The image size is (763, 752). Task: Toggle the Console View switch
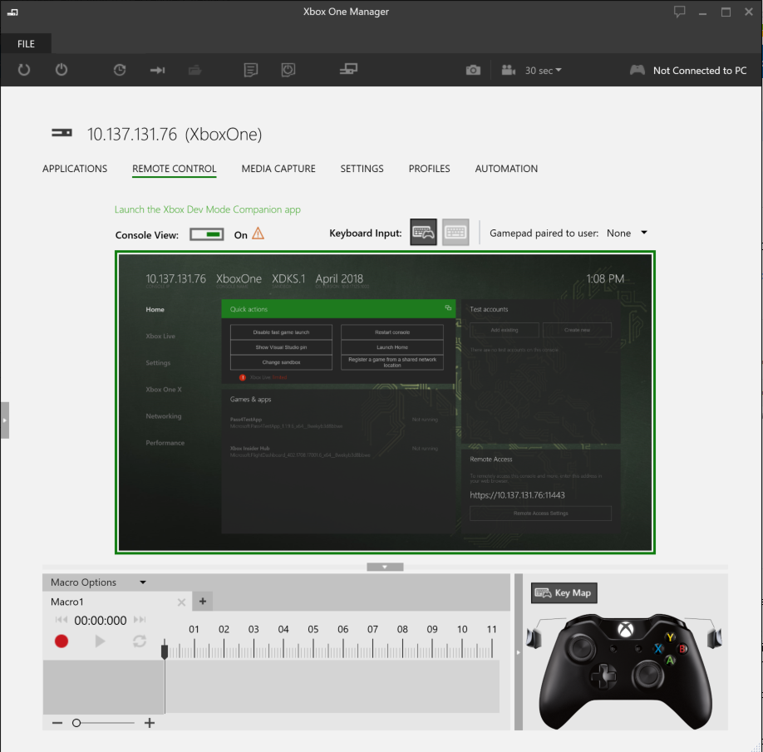(207, 234)
